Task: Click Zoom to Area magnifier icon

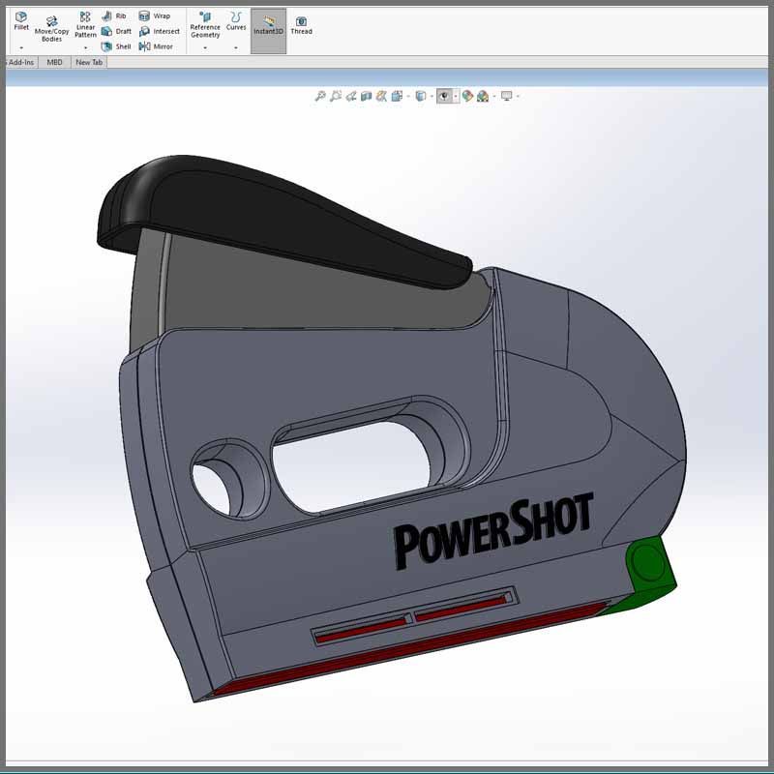Action: [336, 96]
